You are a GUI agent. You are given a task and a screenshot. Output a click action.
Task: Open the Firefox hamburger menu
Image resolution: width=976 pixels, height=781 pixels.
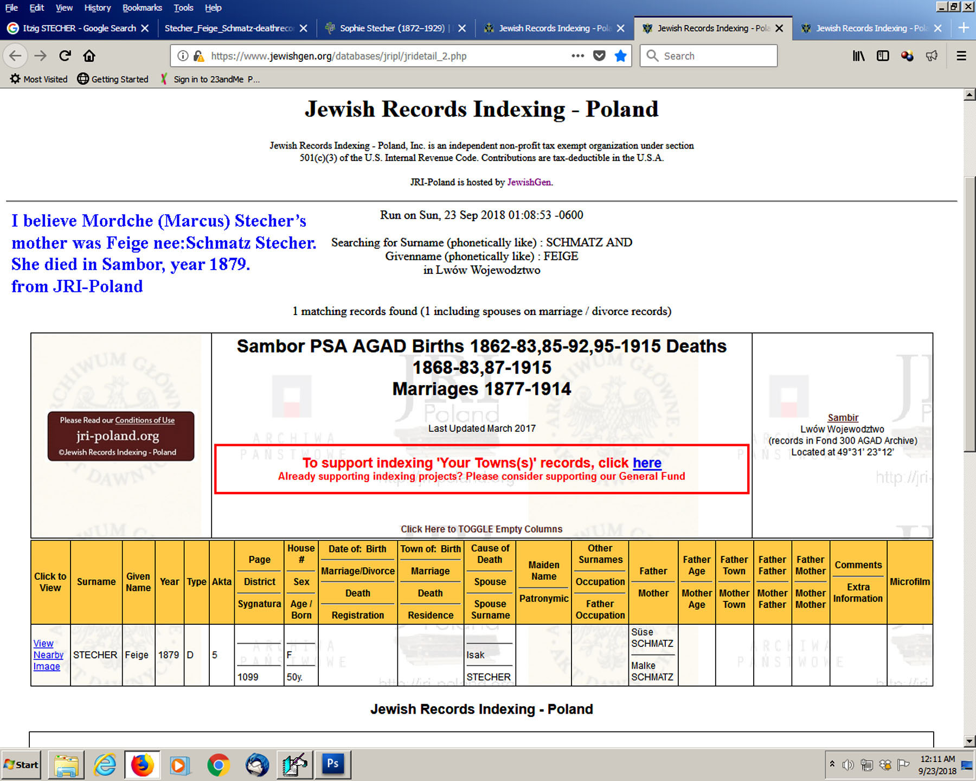pyautogui.click(x=961, y=55)
